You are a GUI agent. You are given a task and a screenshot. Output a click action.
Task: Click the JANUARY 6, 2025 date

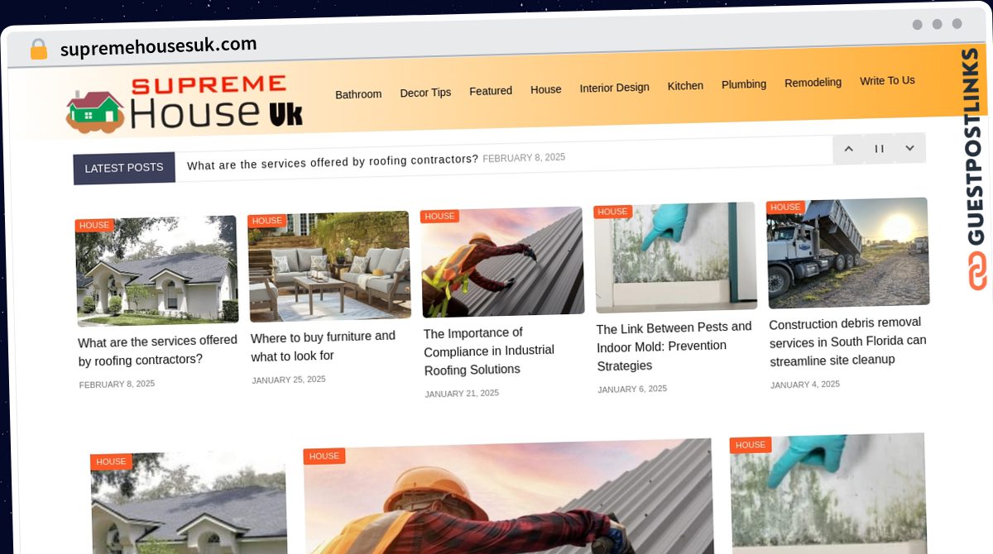(632, 389)
